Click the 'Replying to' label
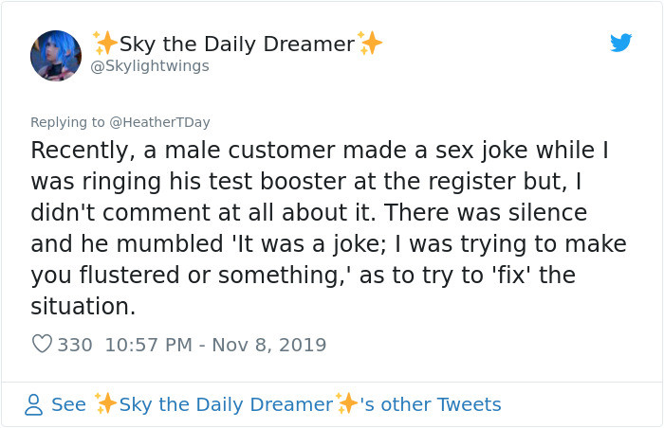This screenshot has width=664, height=428. tap(68, 122)
